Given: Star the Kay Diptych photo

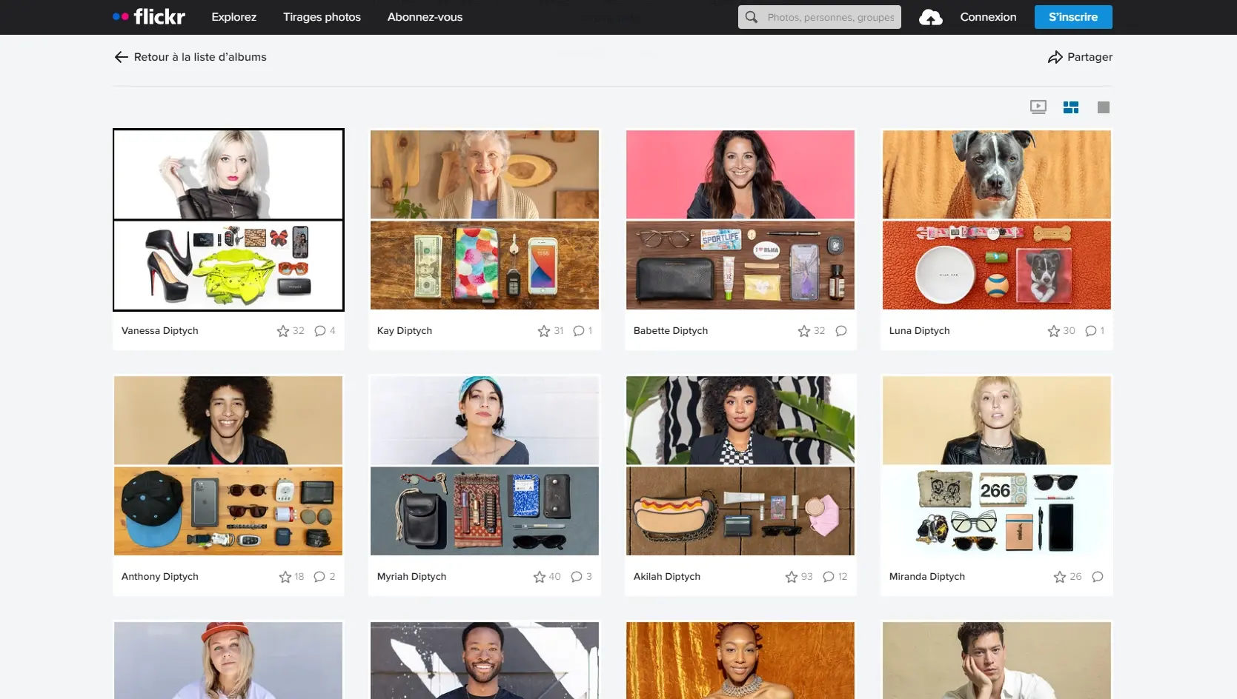Looking at the screenshot, I should 544,331.
